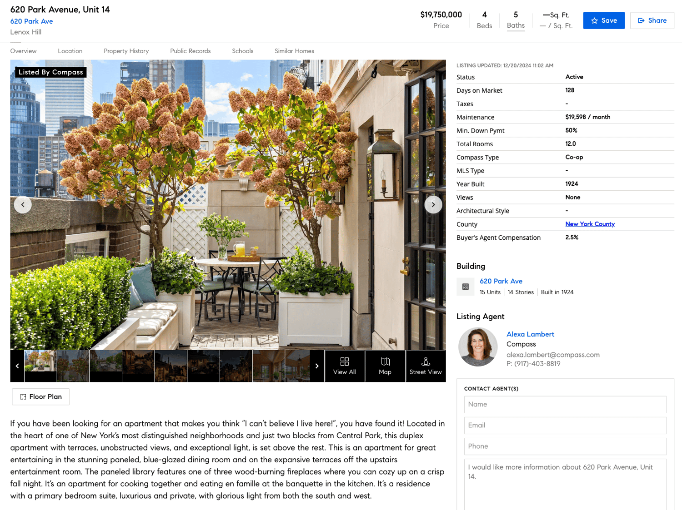Open agent profile for Alexa Lambert
This screenshot has width=682, height=510.
[530, 334]
